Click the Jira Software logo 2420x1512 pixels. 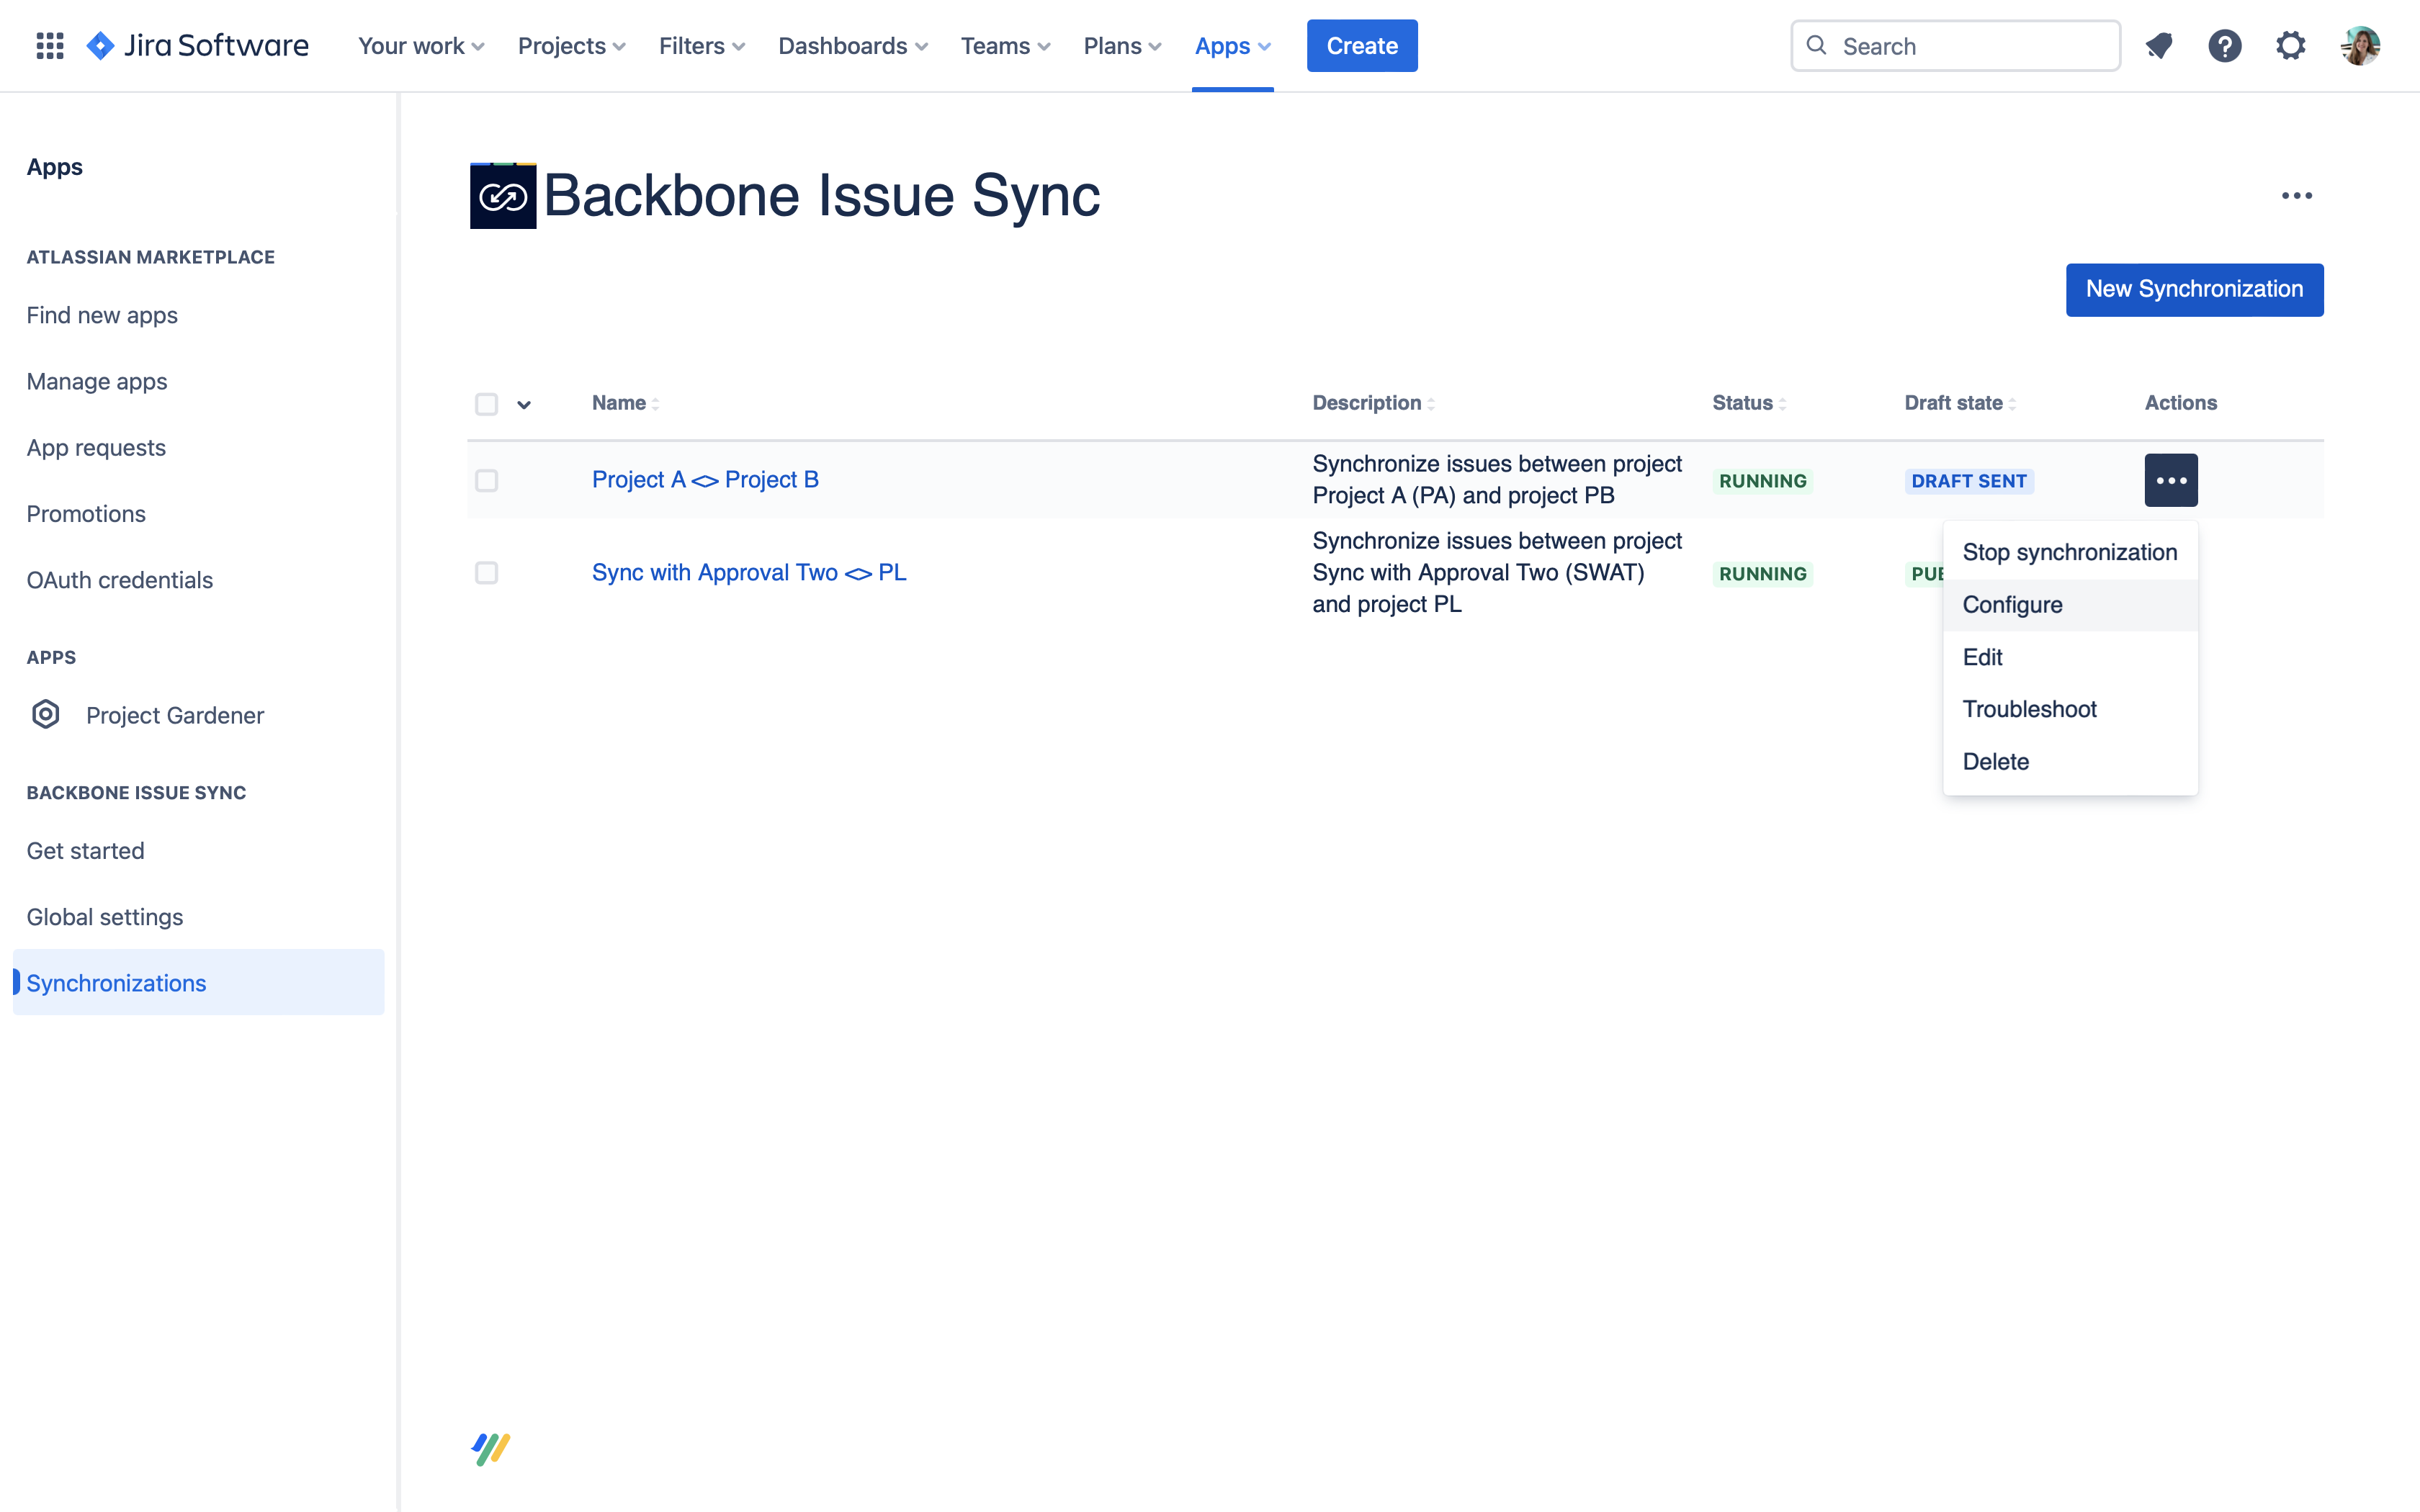tap(198, 46)
